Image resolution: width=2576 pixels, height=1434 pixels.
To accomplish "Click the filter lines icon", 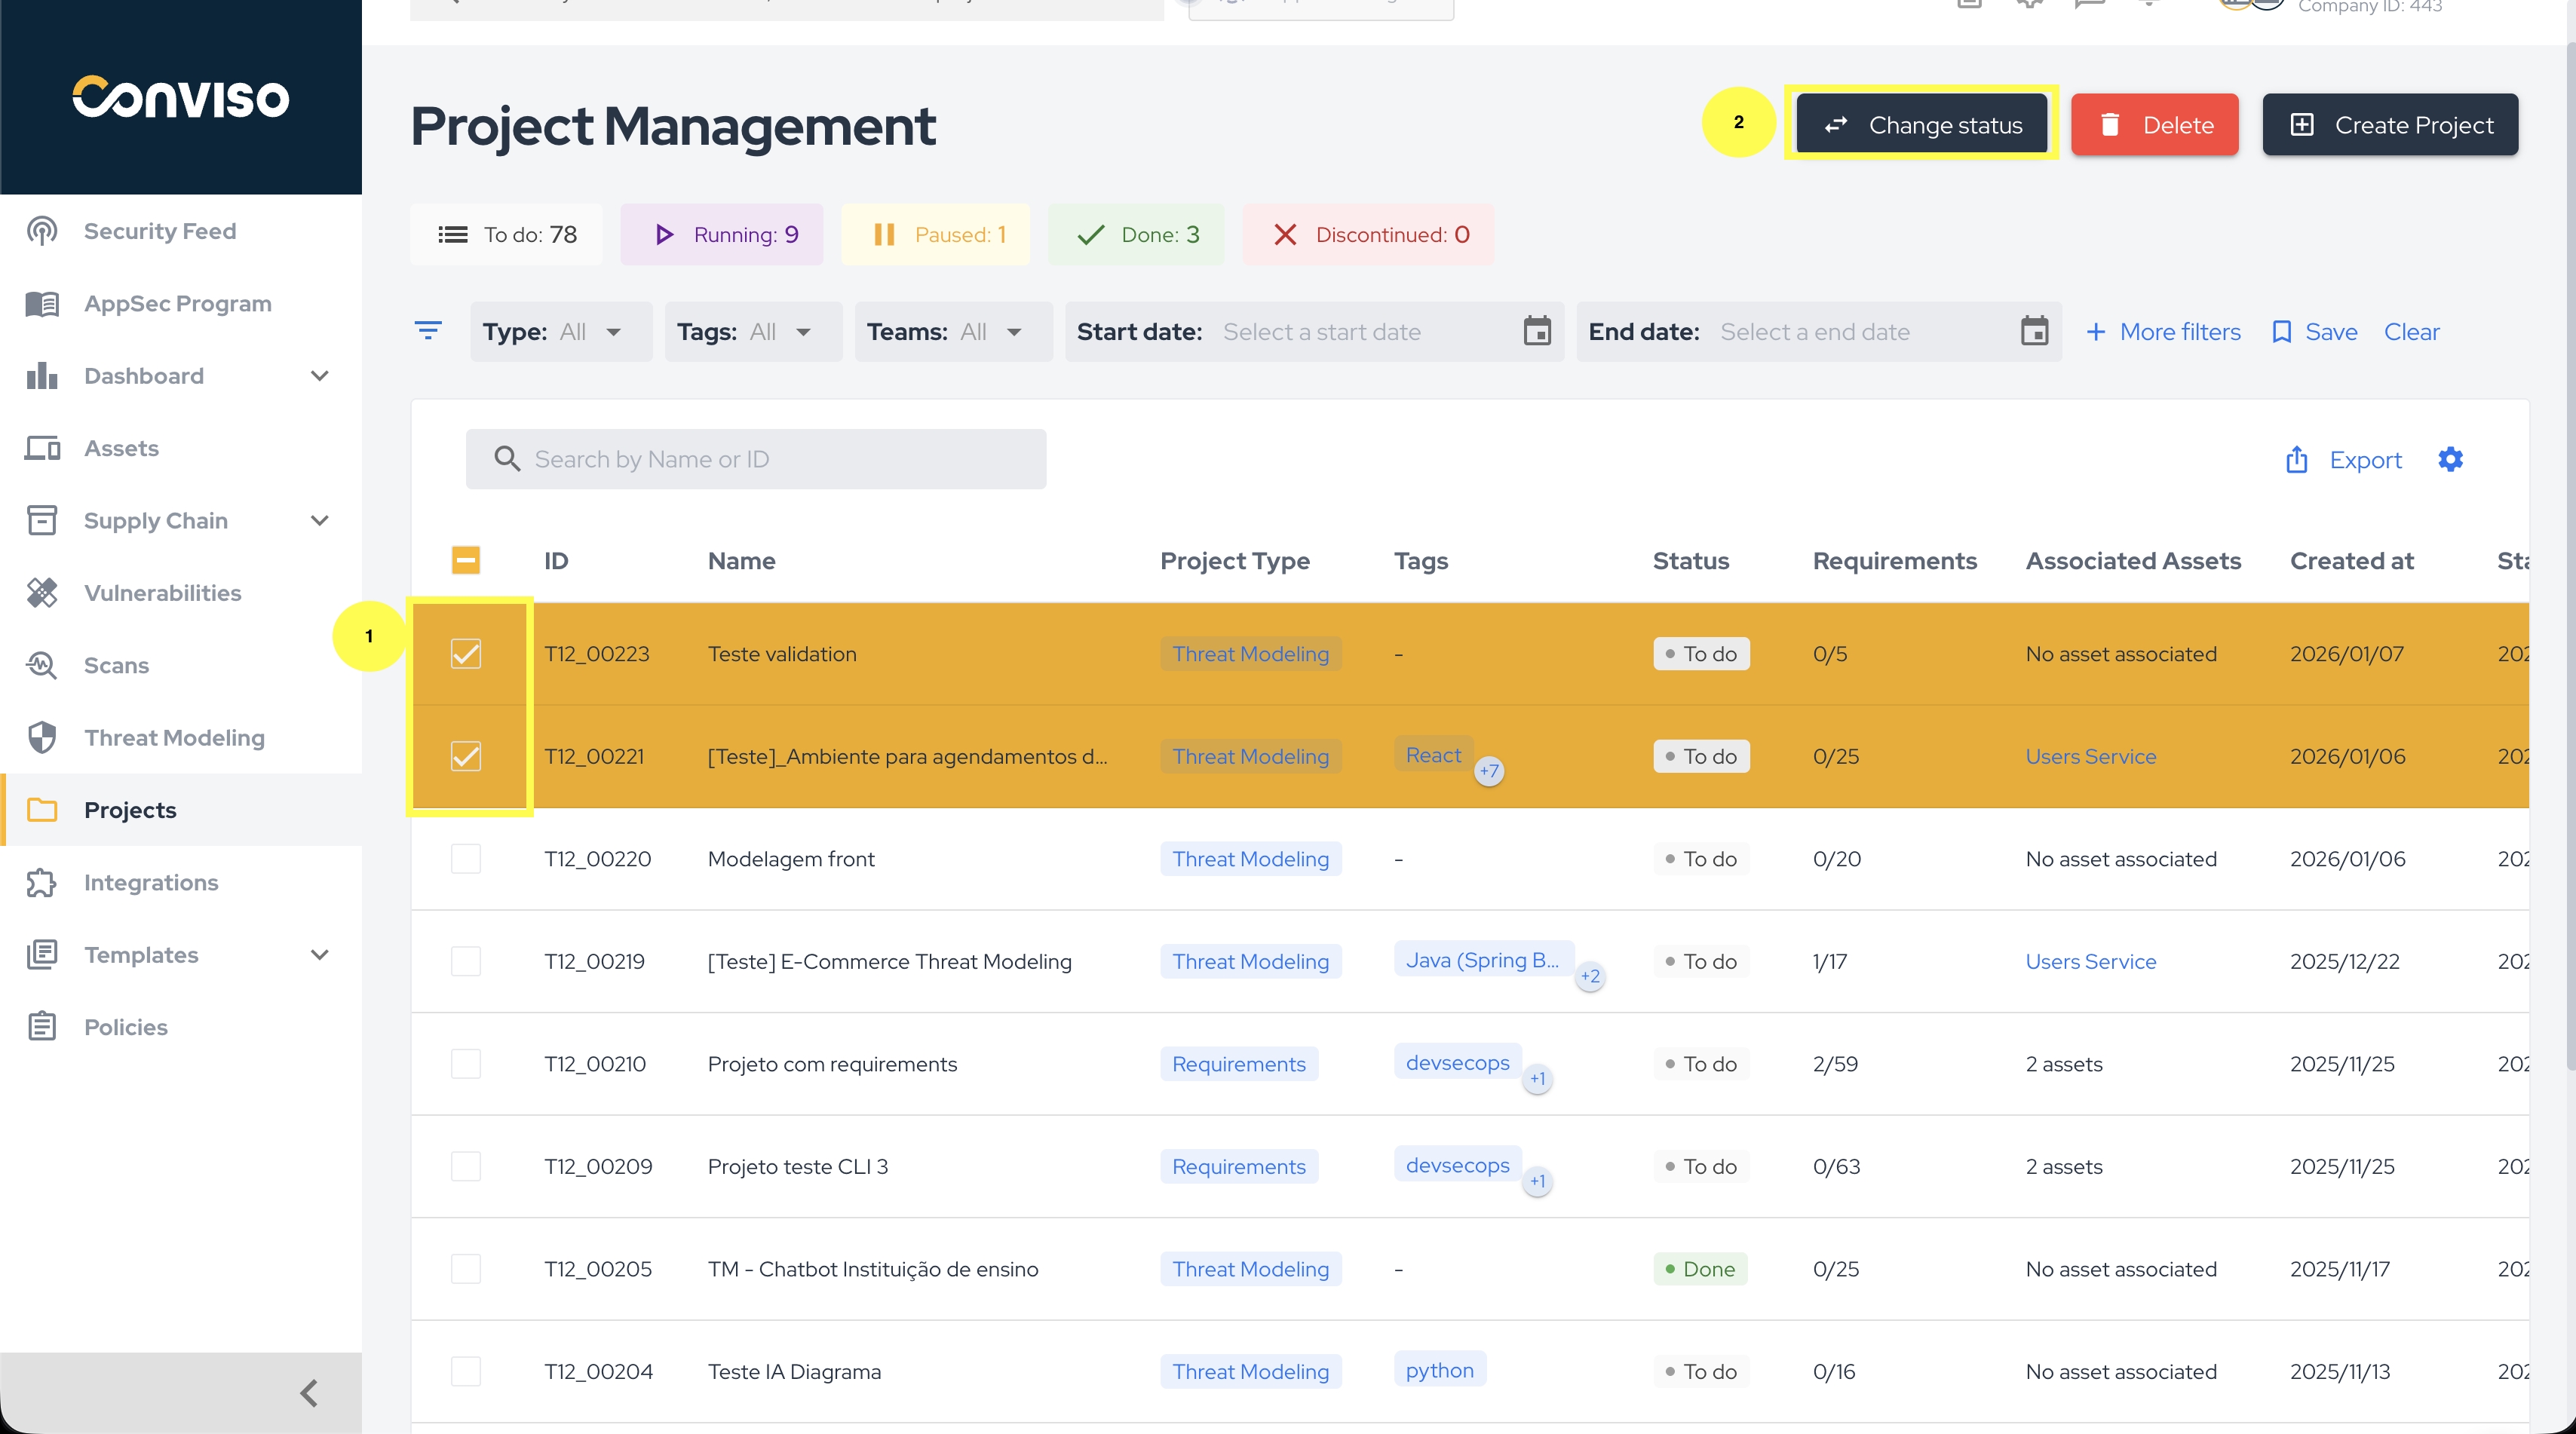I will [x=428, y=331].
